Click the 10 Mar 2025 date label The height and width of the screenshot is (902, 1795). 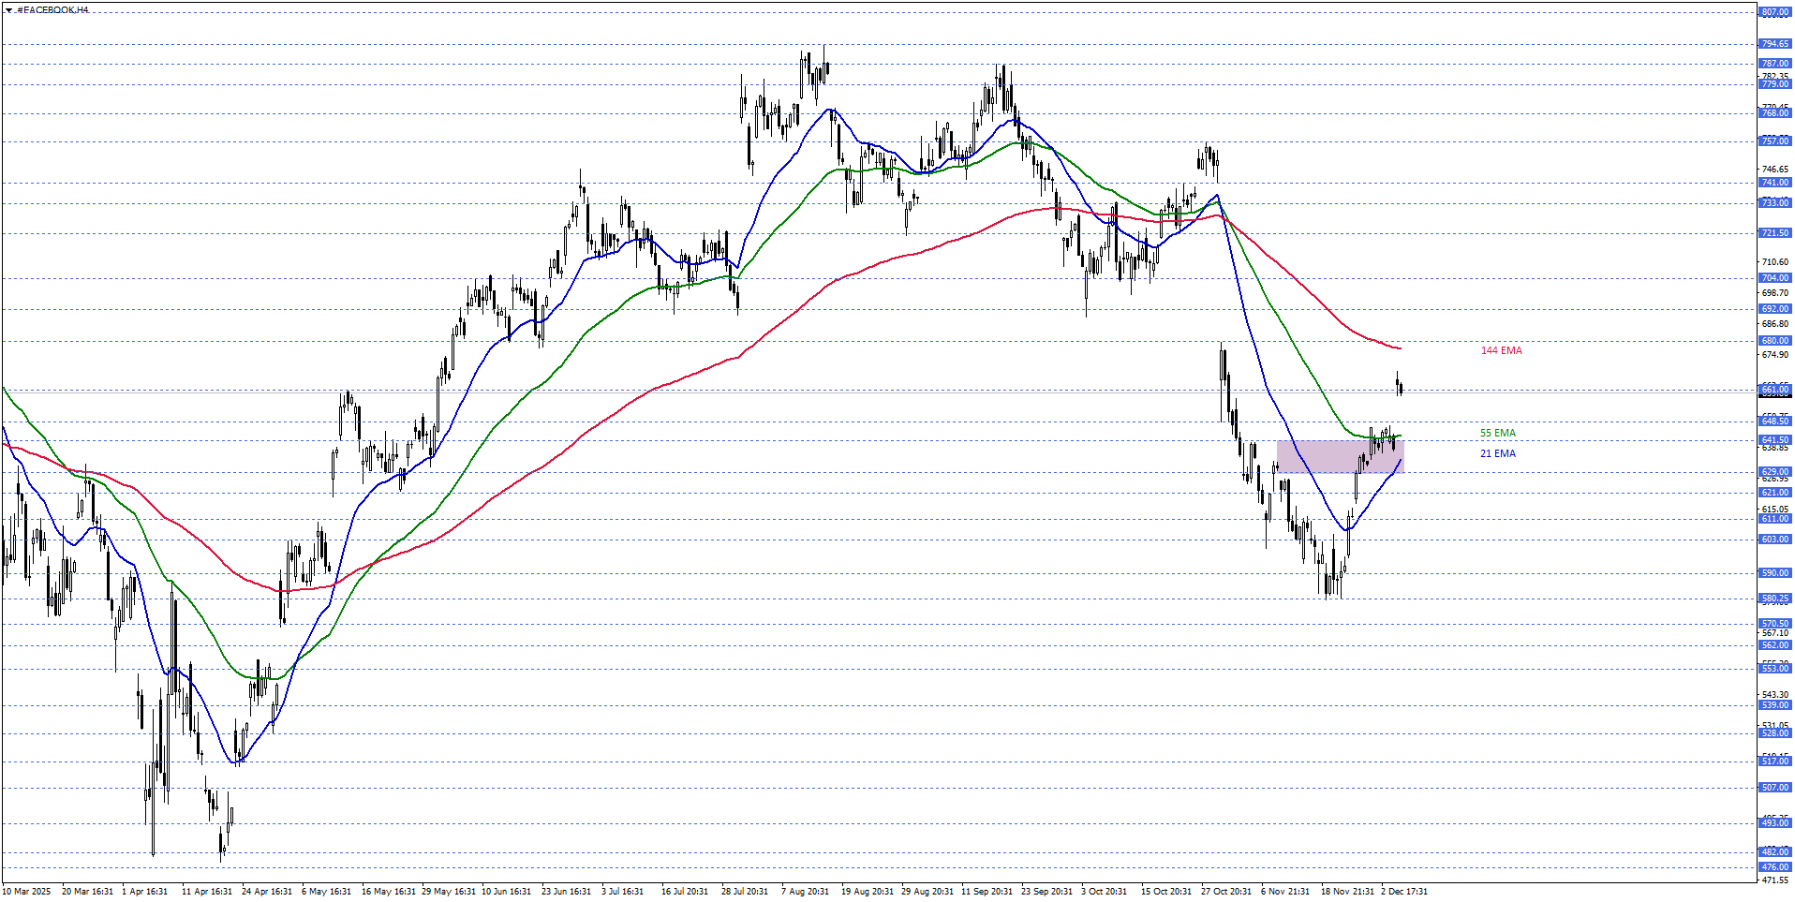tap(27, 892)
